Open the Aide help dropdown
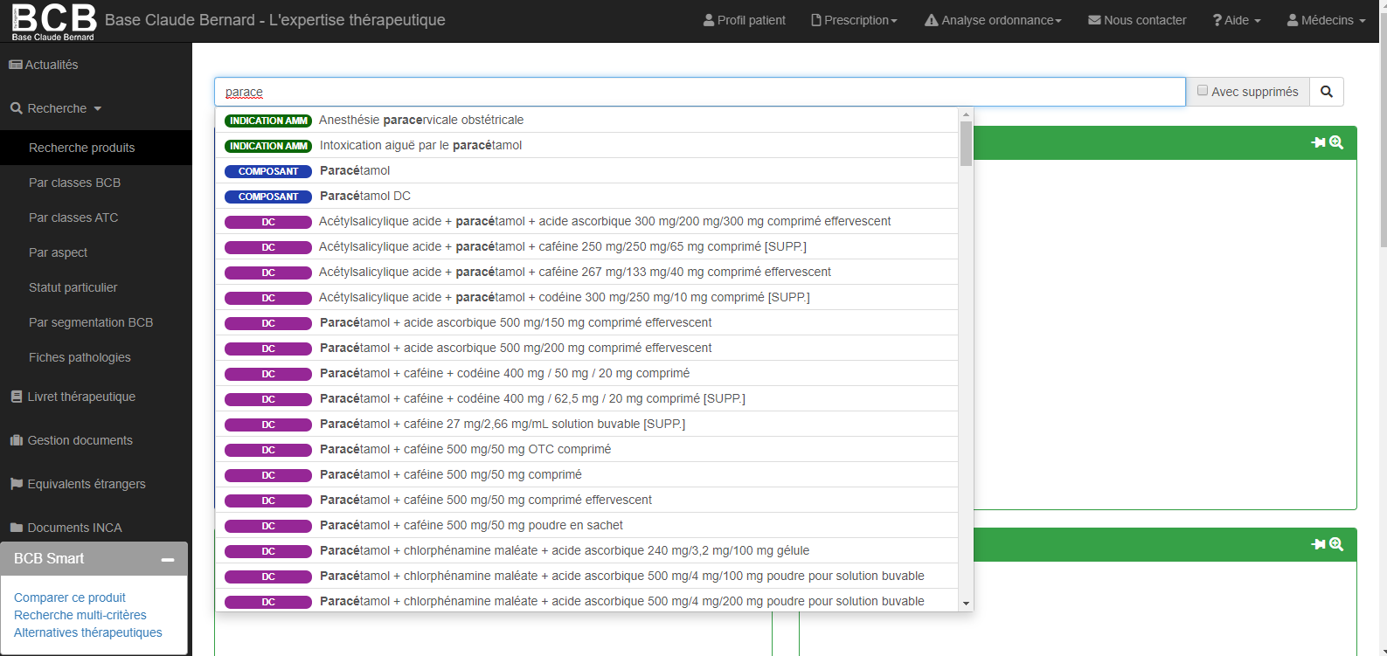The image size is (1387, 656). coord(1237,20)
